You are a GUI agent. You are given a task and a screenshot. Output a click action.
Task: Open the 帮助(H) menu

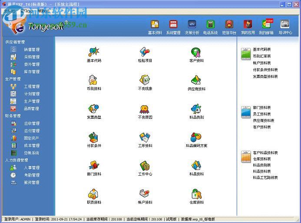43,10
